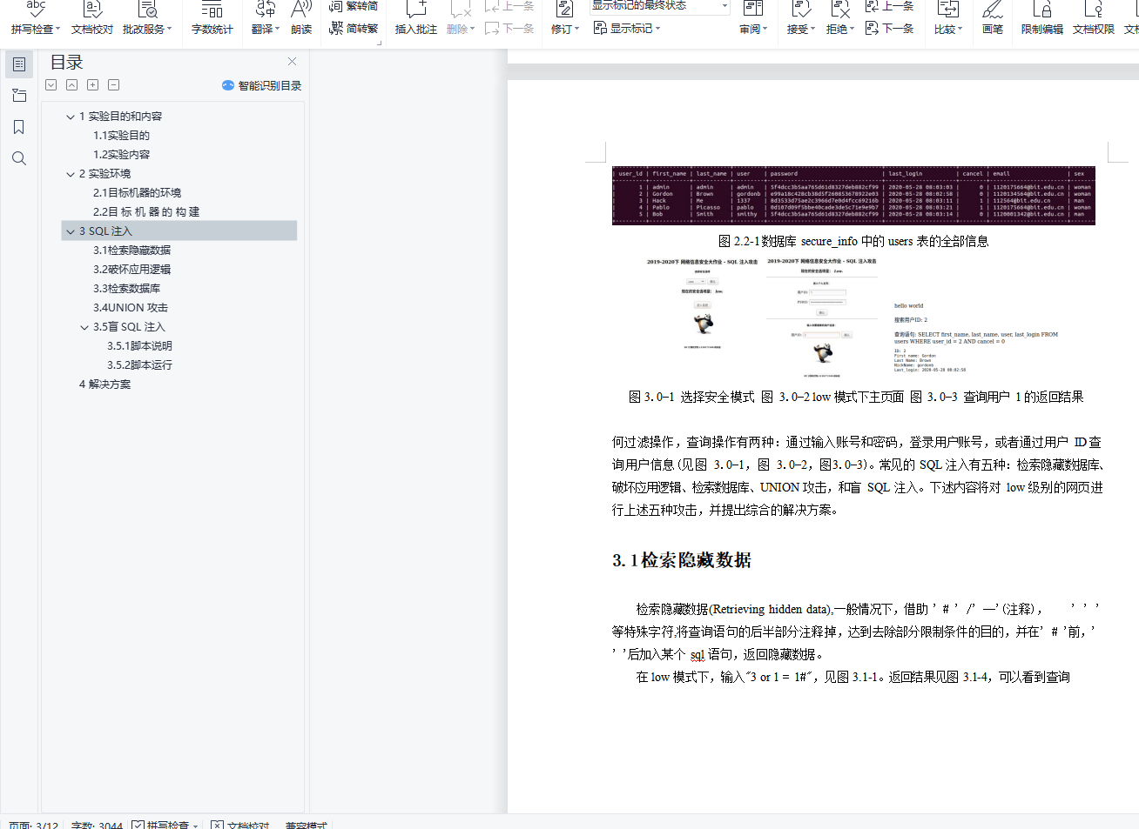Open the Translate dropdown arrow
This screenshot has width=1139, height=829.
[278, 29]
